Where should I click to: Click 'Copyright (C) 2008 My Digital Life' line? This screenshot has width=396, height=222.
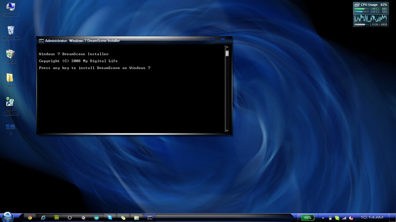(x=78, y=61)
